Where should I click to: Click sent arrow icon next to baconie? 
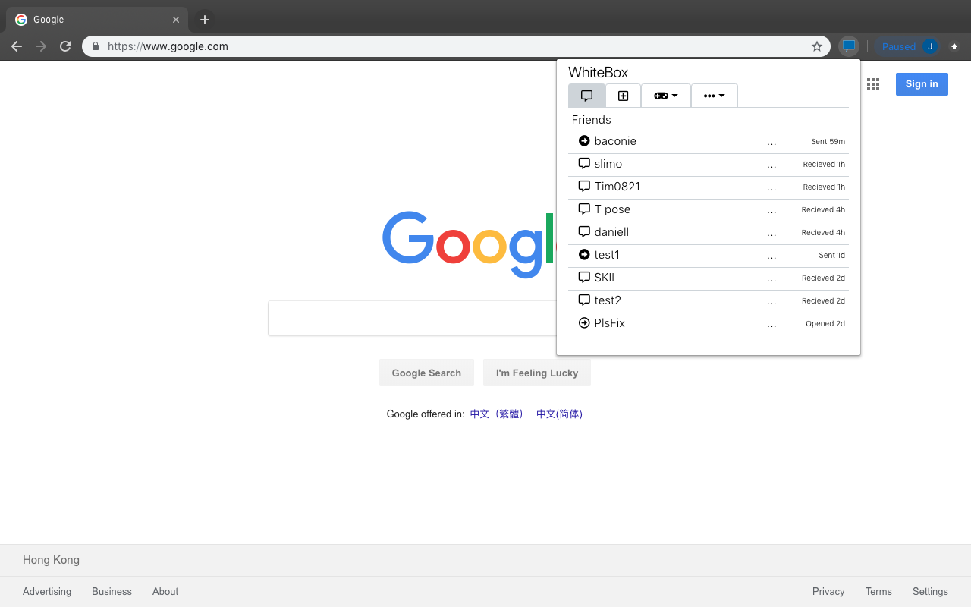[584, 141]
